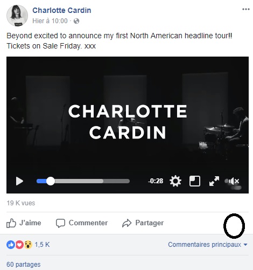Click the J'aime thumbs-up button
Screen dimensions: 253x270
coord(24,223)
